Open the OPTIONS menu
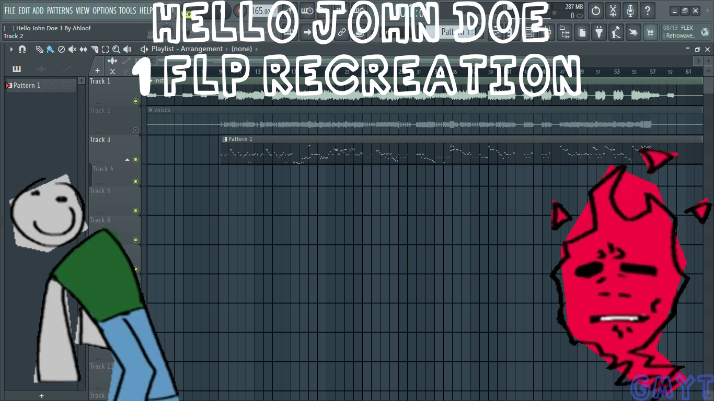 tap(105, 10)
